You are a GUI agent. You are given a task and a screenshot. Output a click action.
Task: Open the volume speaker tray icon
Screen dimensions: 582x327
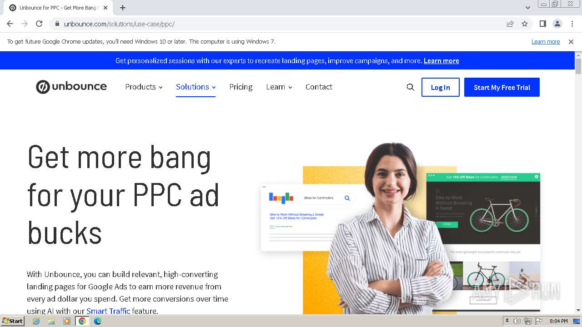(x=517, y=321)
